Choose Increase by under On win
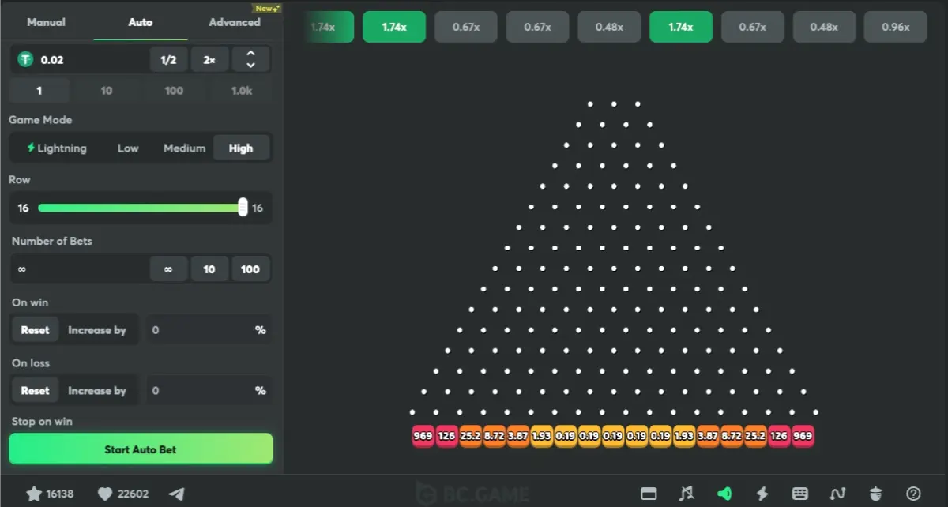Screen dimensions: 948x507 (x=97, y=330)
